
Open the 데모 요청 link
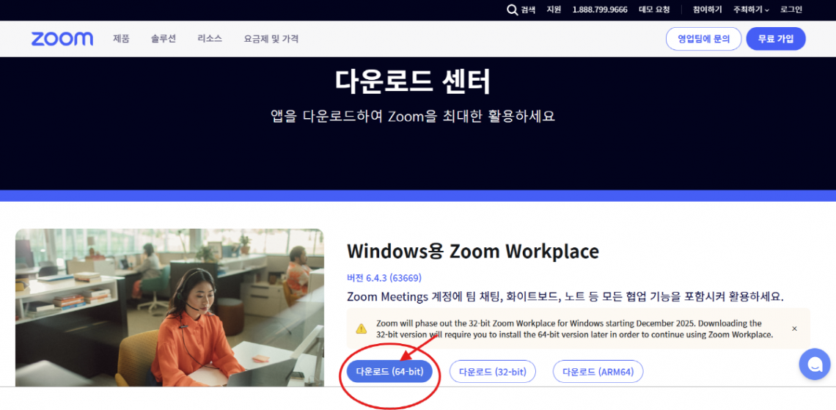pyautogui.click(x=654, y=10)
